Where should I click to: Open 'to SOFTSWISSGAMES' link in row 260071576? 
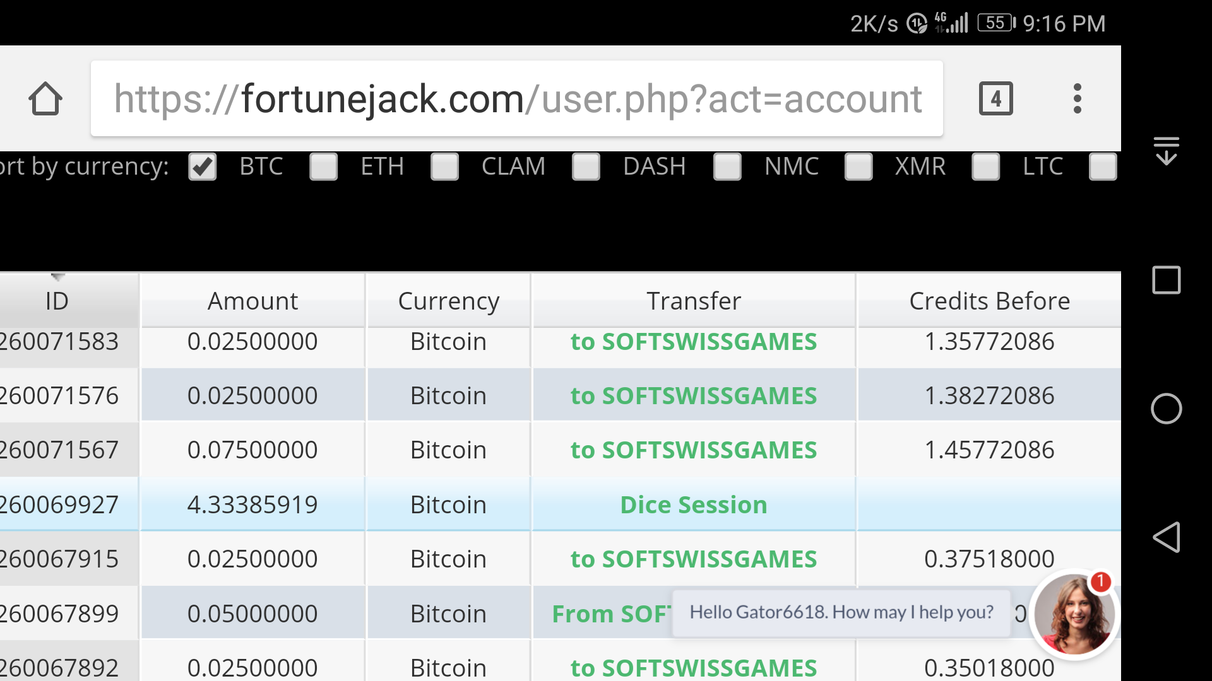pyautogui.click(x=694, y=396)
